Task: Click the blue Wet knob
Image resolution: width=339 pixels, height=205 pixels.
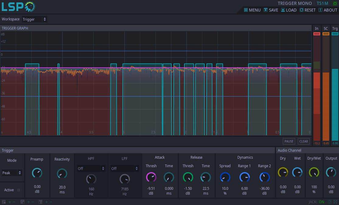Action: coord(297,172)
